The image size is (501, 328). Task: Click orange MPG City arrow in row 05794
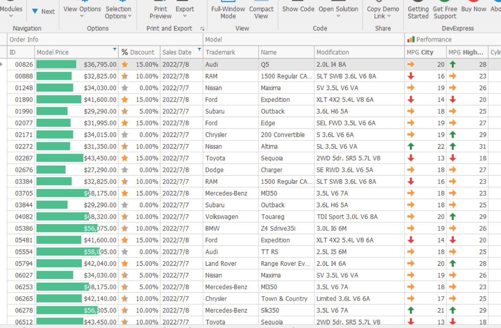[411, 263]
